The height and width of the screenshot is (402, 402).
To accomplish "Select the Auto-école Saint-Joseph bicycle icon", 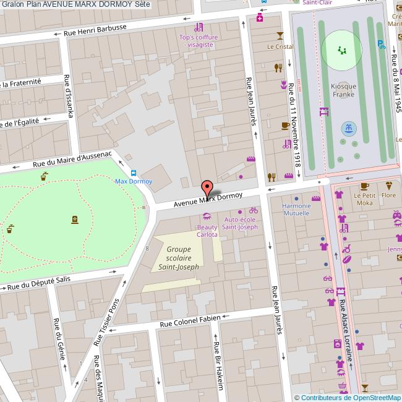I will coord(254,210).
